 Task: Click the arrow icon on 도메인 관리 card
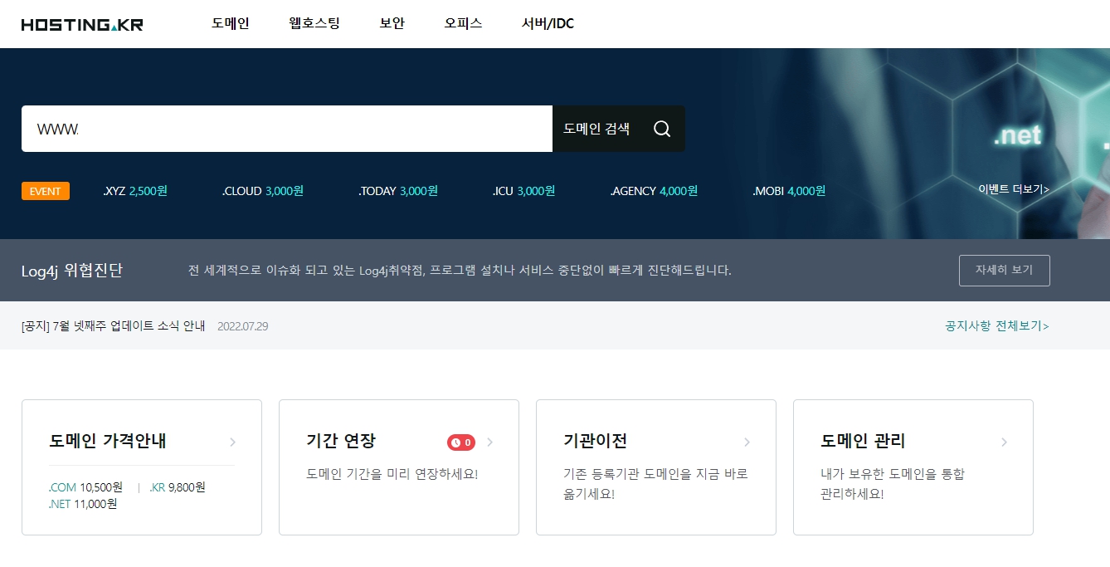pos(1004,442)
